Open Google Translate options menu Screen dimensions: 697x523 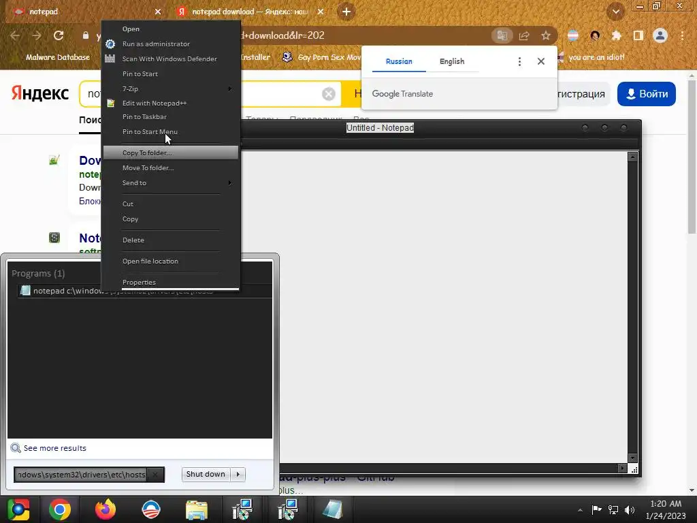pos(519,61)
